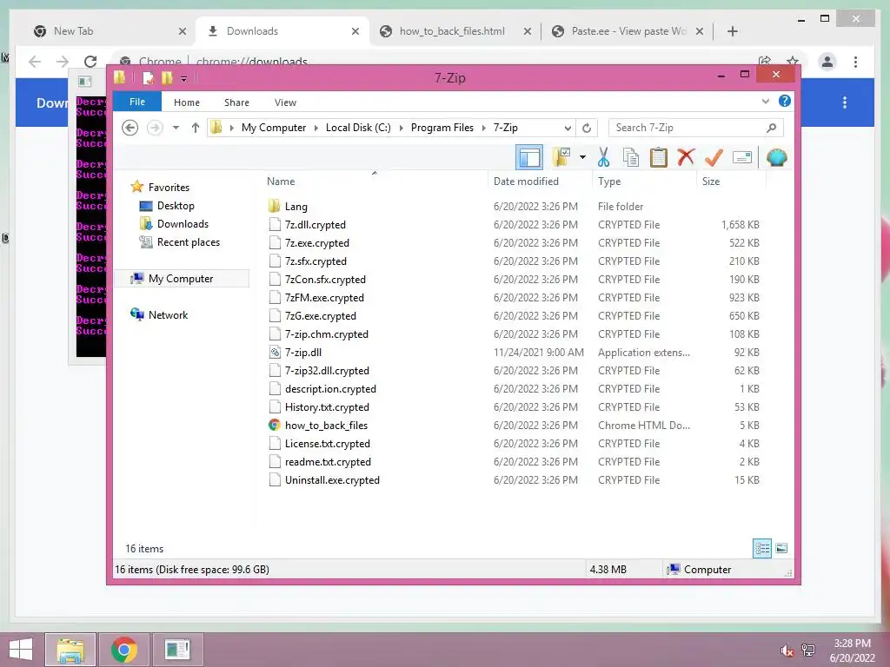890x667 pixels.
Task: Click Explorer Forward navigation arrow
Action: [155, 128]
